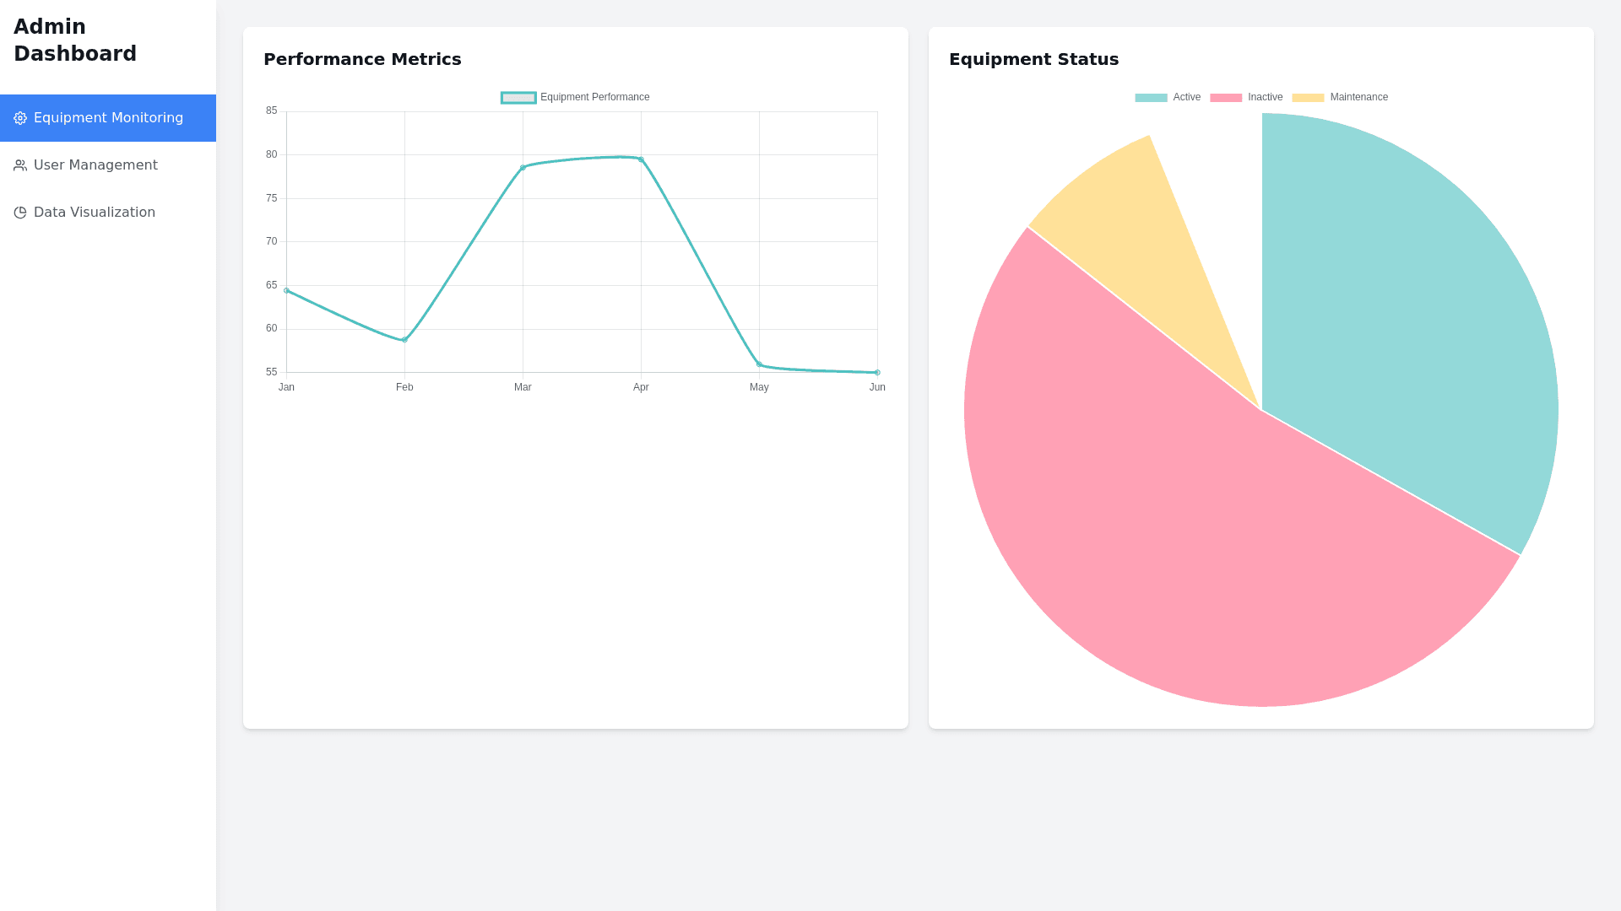Toggle the Maintenance legend entry off
The height and width of the screenshot is (911, 1621).
point(1359,97)
